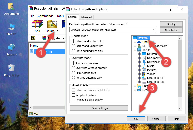This screenshot has height=130, width=193.
Task: Select Extract and update files option
Action: 88,46
